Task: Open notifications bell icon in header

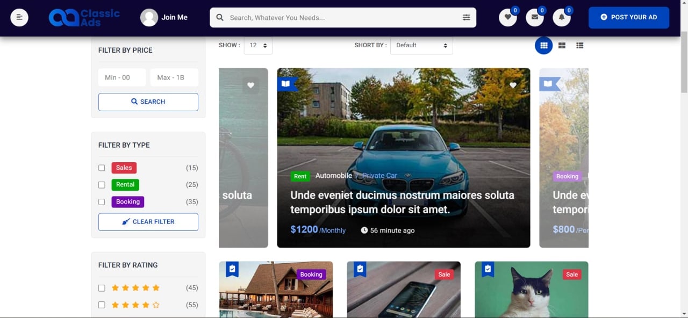Action: tap(562, 17)
